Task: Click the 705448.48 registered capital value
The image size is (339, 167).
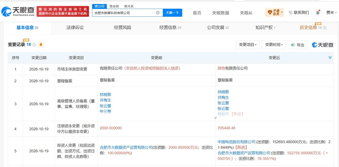Action: (x=226, y=128)
